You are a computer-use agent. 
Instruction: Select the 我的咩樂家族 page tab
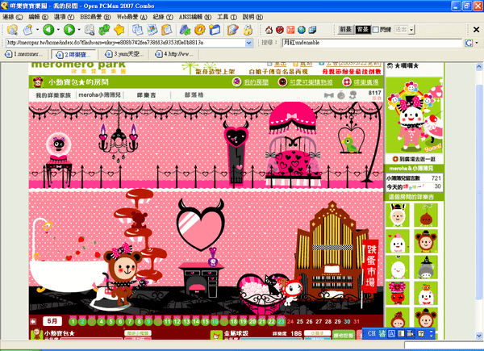53,95
